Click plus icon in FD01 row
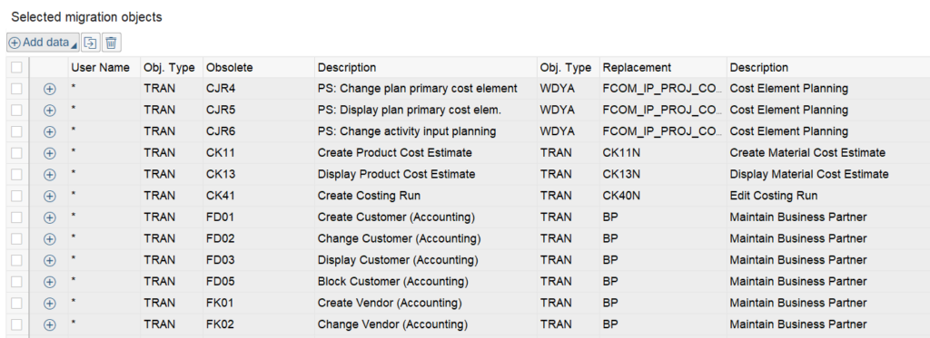The width and height of the screenshot is (930, 338). (x=50, y=217)
